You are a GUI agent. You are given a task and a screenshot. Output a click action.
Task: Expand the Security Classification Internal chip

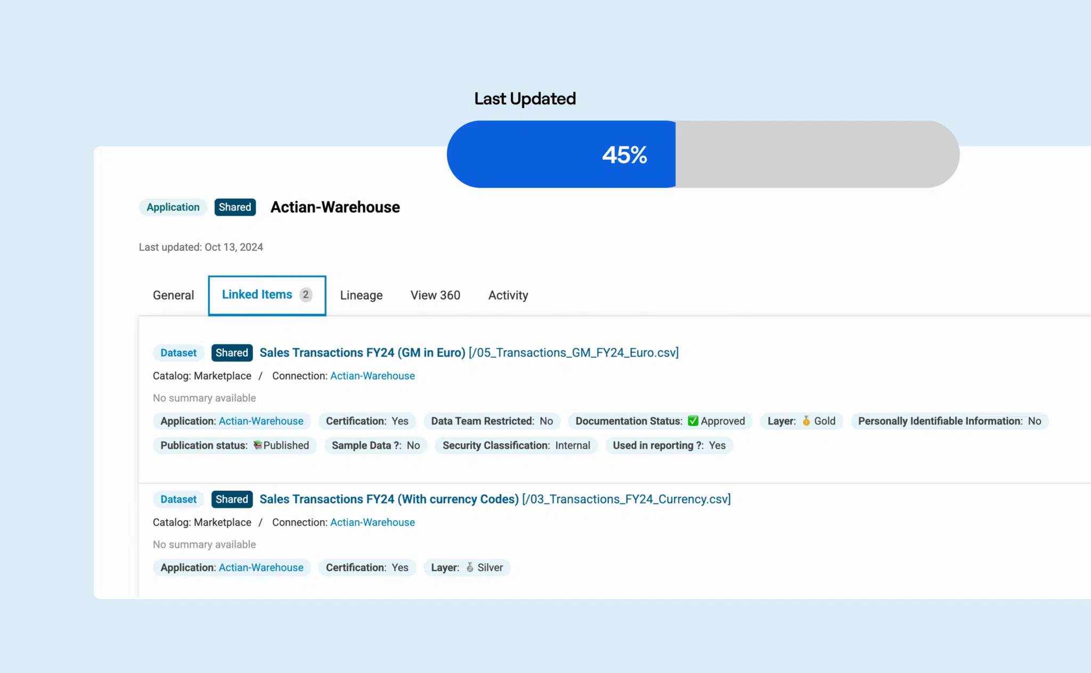(x=516, y=446)
